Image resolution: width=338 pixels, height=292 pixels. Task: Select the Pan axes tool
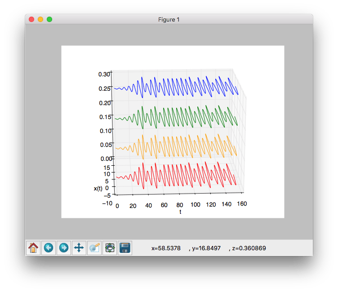point(79,248)
